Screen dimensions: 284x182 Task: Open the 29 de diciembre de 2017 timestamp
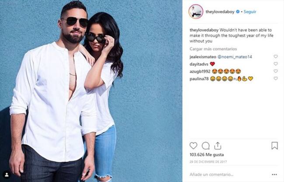tap(208, 162)
